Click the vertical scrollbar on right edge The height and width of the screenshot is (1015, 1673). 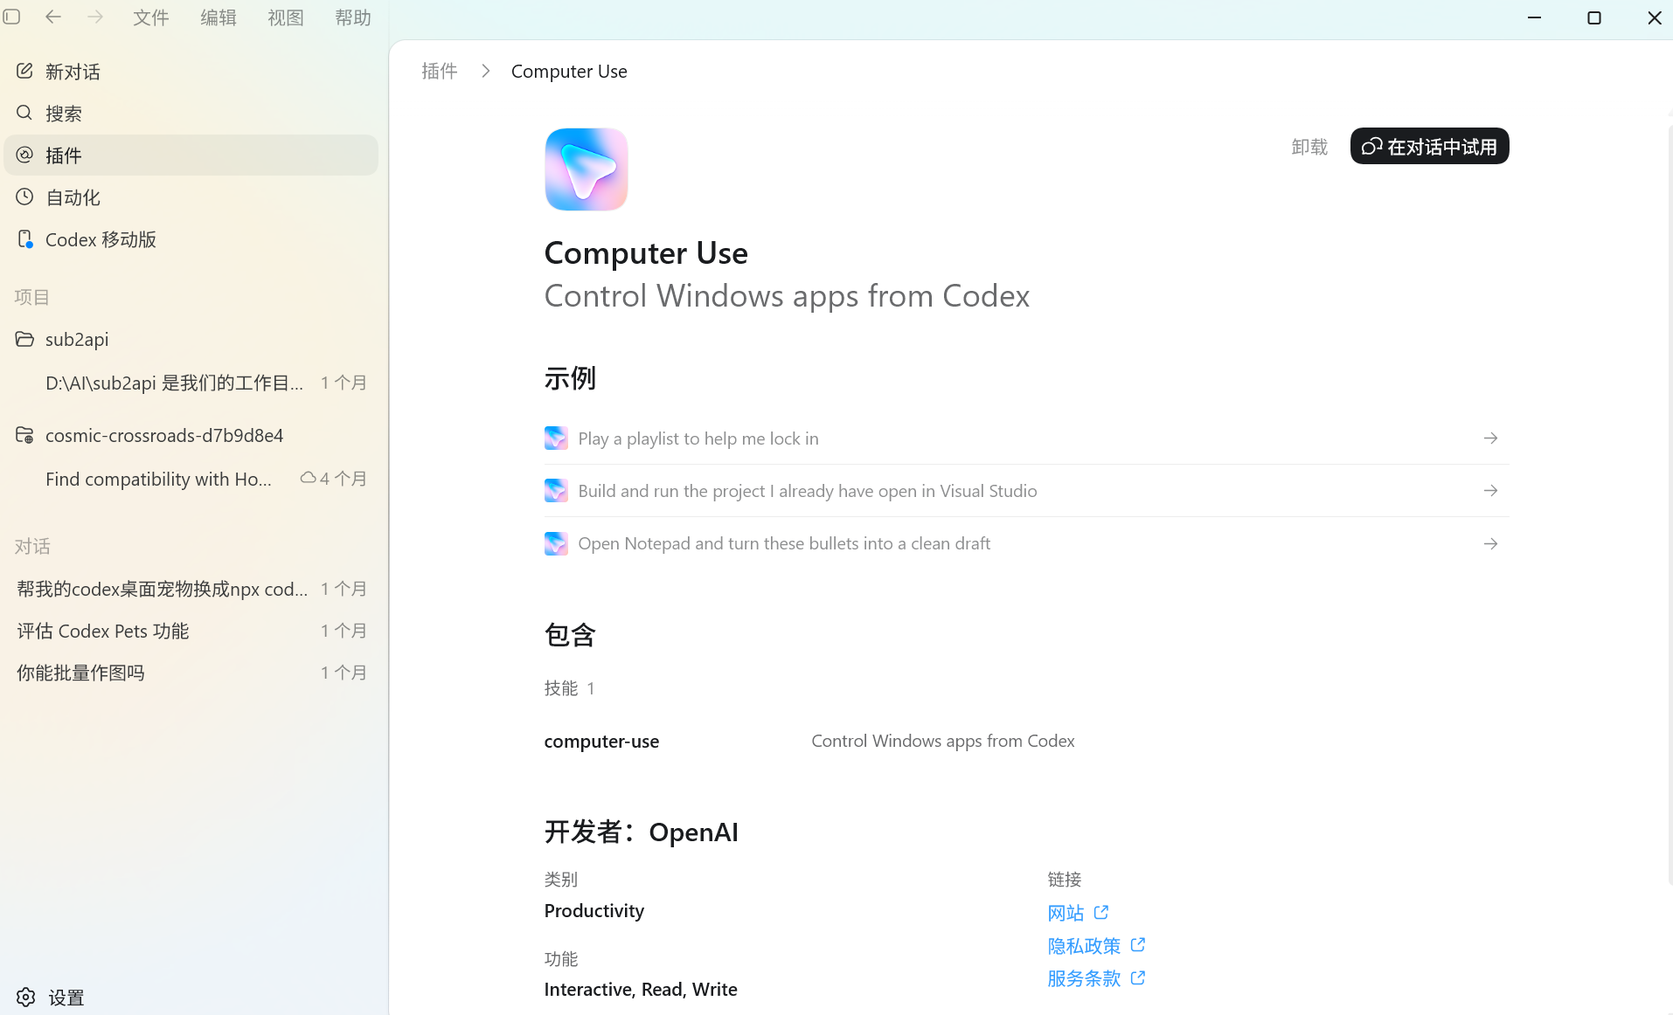tap(1670, 507)
